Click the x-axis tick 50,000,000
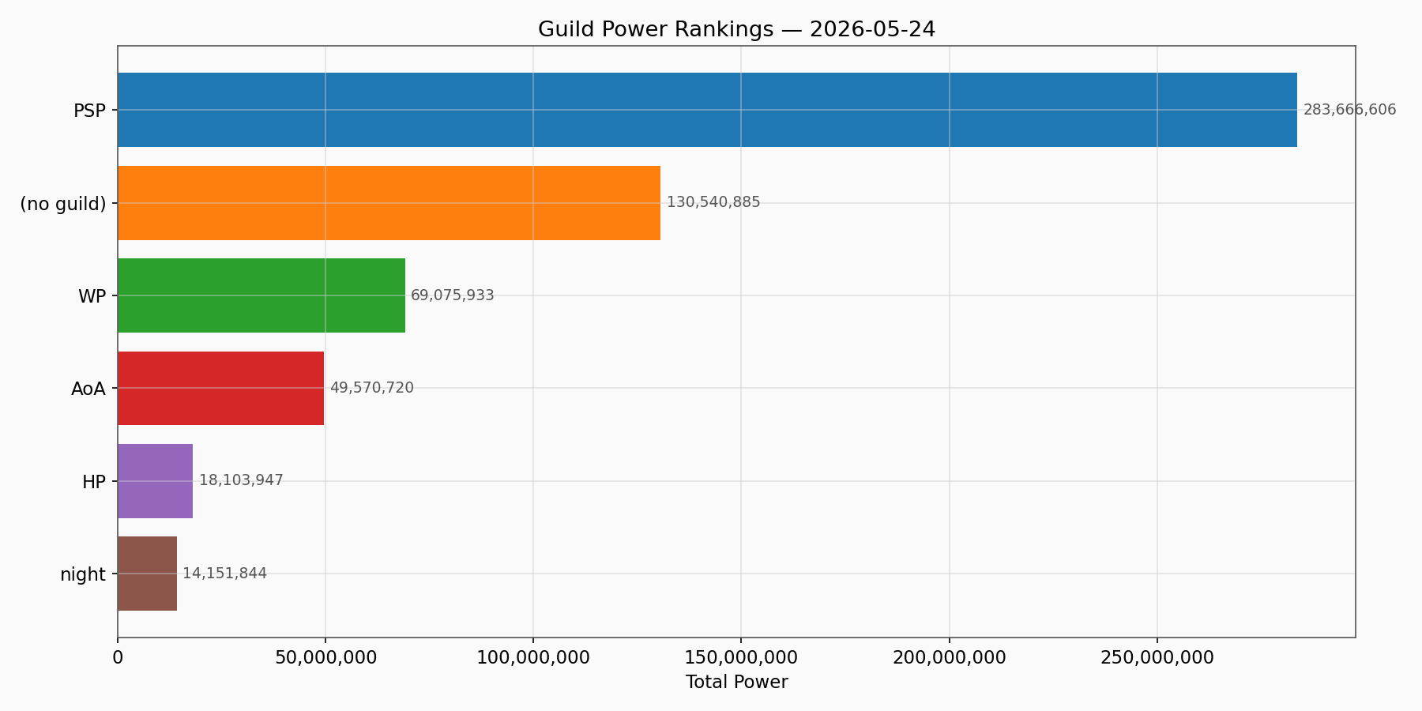 325,657
